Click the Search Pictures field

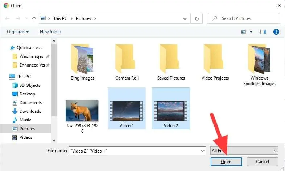click(x=244, y=18)
